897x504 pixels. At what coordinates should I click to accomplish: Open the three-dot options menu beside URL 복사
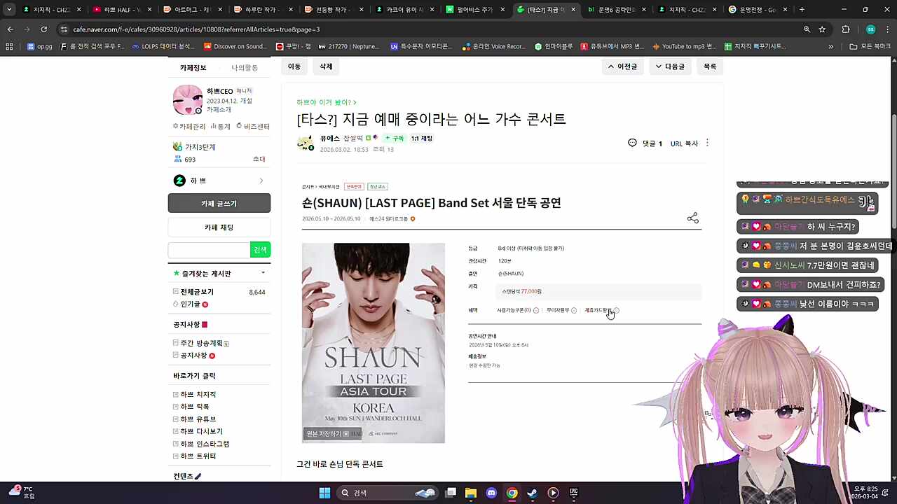(707, 143)
